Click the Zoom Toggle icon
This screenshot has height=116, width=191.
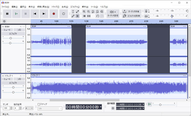click(102, 11)
